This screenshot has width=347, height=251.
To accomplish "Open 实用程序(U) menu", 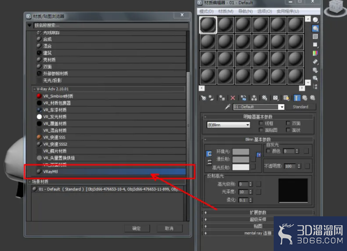I will [x=288, y=11].
